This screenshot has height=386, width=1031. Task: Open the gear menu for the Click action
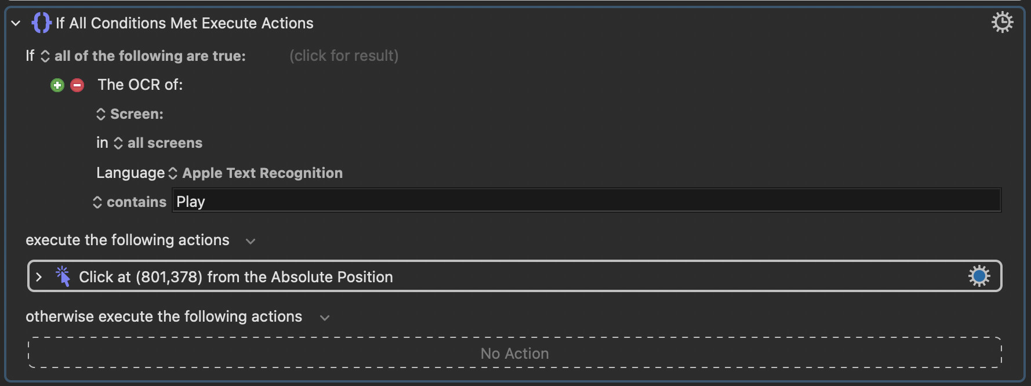979,276
